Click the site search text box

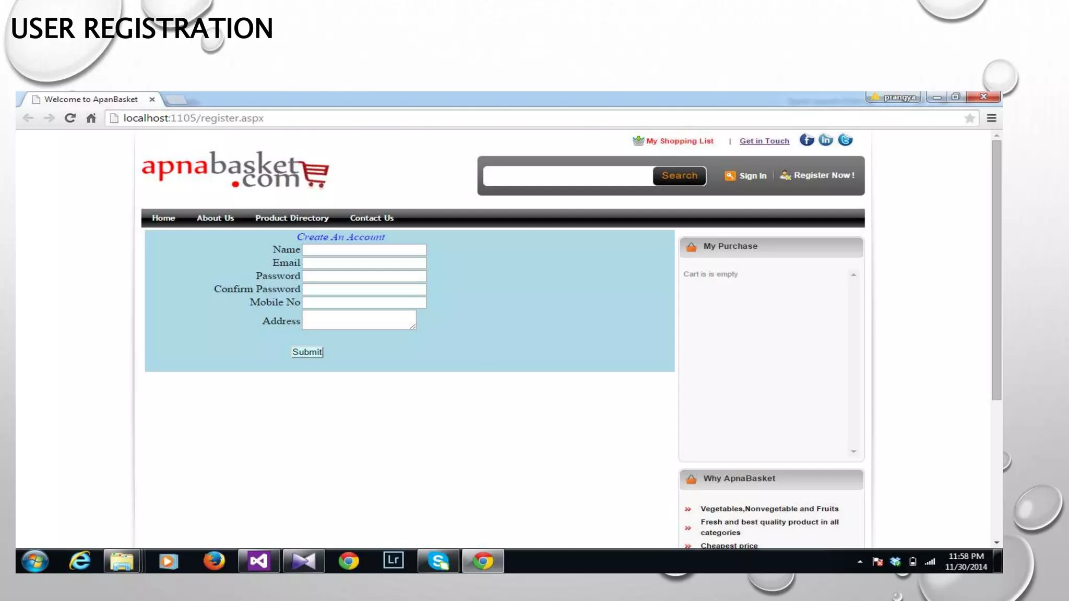[568, 176]
